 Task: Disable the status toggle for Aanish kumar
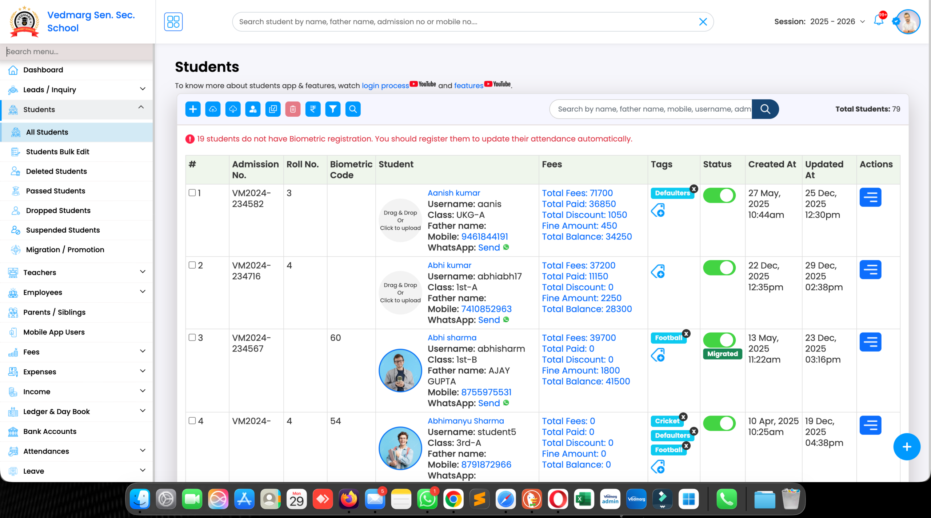(x=719, y=195)
